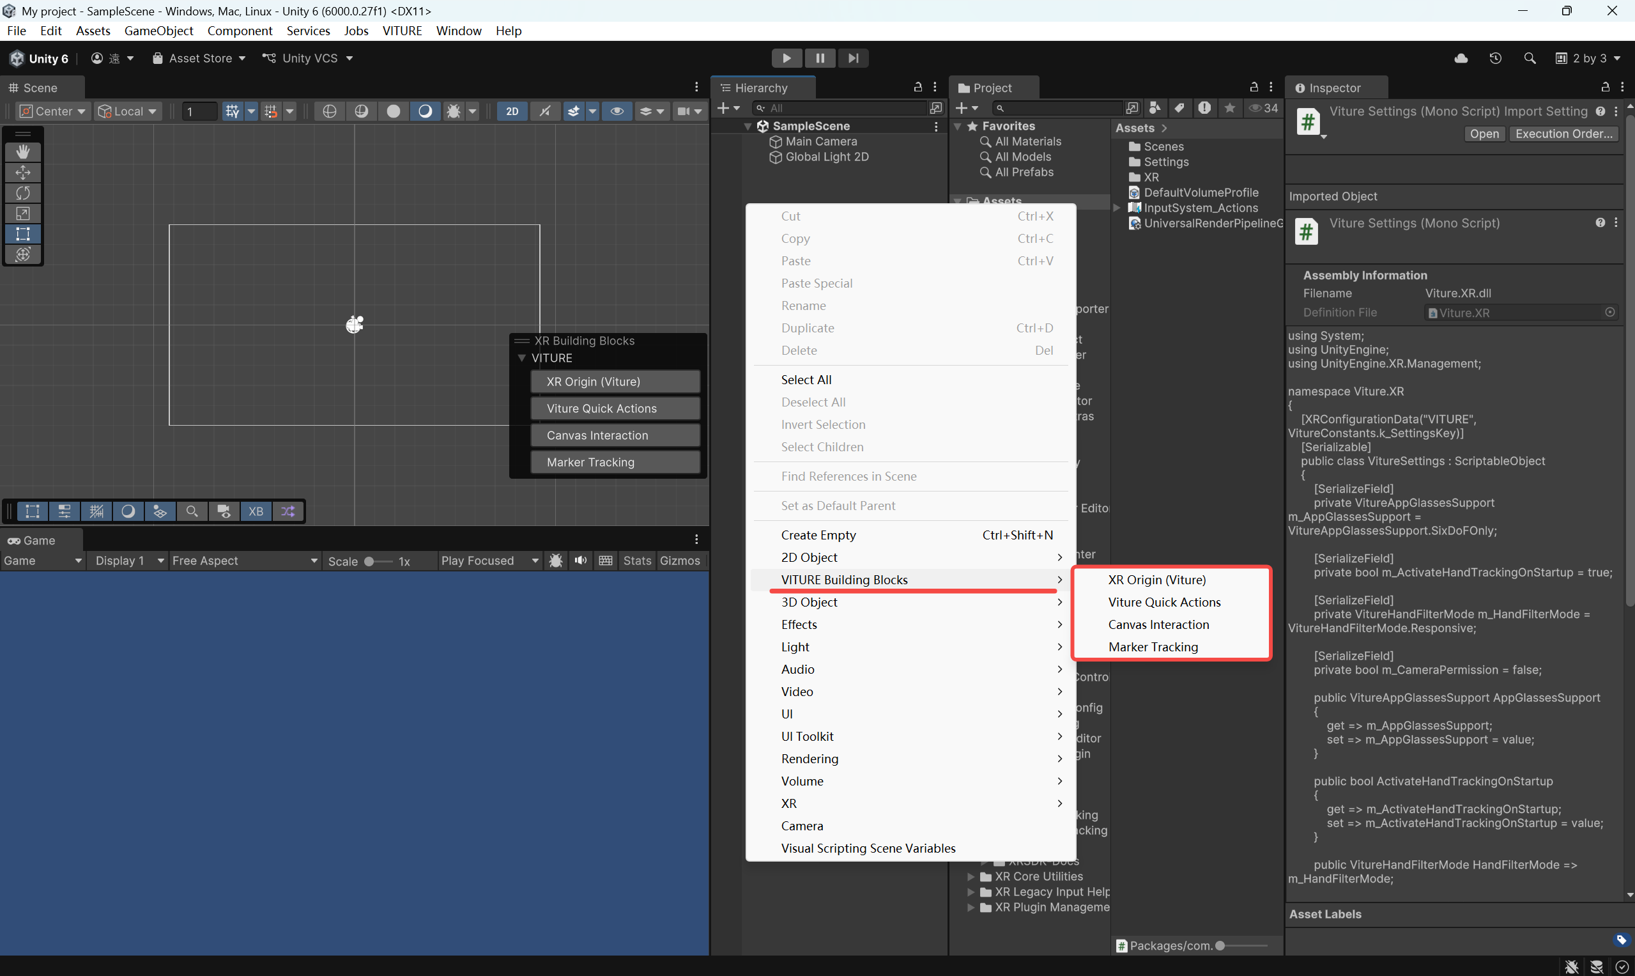This screenshot has height=976, width=1635.
Task: Open the Local rotation dropdown
Action: (x=127, y=111)
